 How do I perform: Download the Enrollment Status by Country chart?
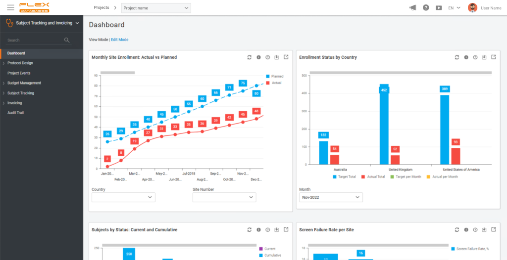click(x=484, y=57)
